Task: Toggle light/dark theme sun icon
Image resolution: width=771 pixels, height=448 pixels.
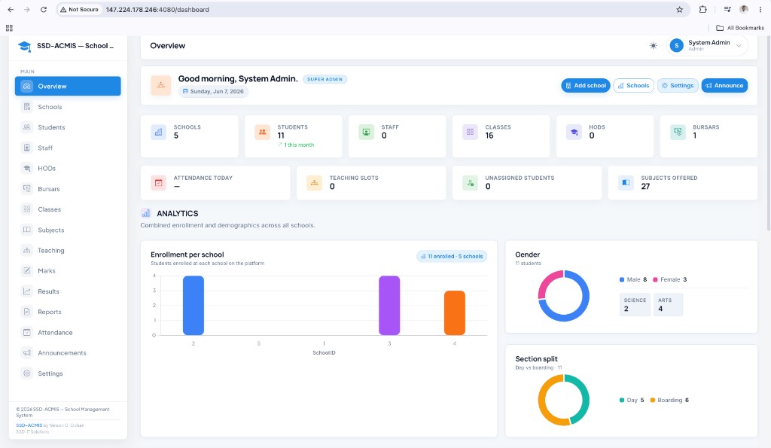Action: click(x=653, y=46)
